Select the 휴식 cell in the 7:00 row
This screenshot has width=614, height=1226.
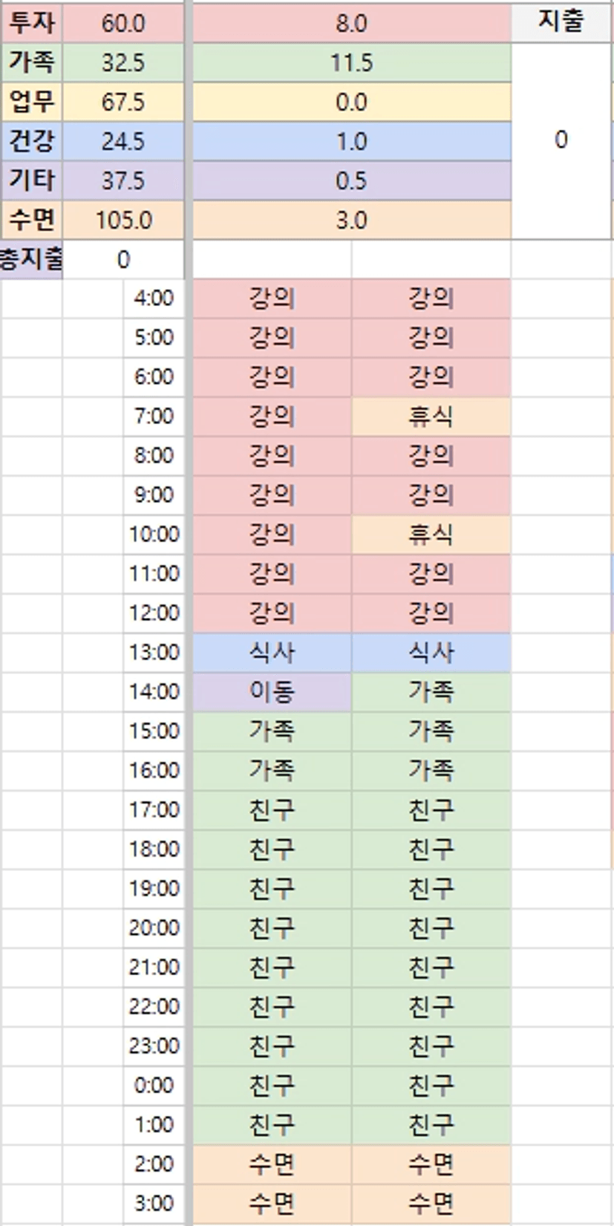pyautogui.click(x=431, y=416)
